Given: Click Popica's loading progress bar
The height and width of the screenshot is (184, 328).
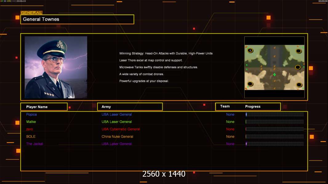Looking at the screenshot, I should pyautogui.click(x=275, y=114).
